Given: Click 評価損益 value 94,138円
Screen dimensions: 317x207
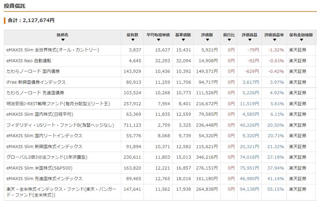Looking at the screenshot, I should (x=250, y=189).
